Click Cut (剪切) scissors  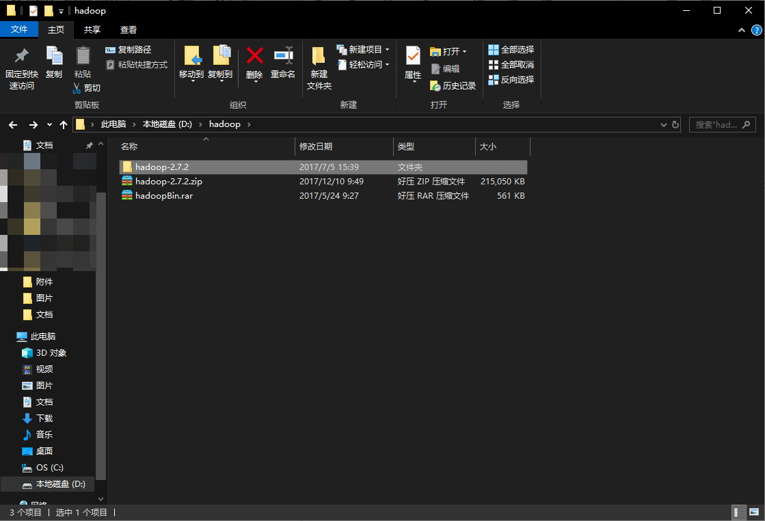click(86, 87)
